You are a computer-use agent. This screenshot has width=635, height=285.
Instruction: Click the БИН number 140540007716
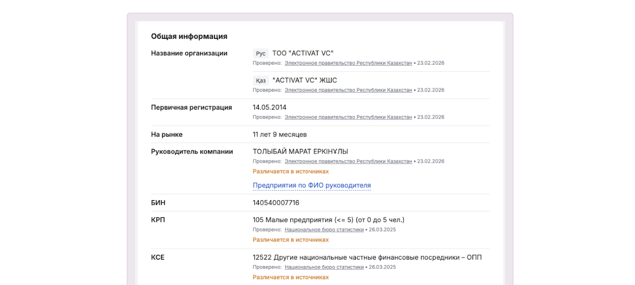(276, 203)
